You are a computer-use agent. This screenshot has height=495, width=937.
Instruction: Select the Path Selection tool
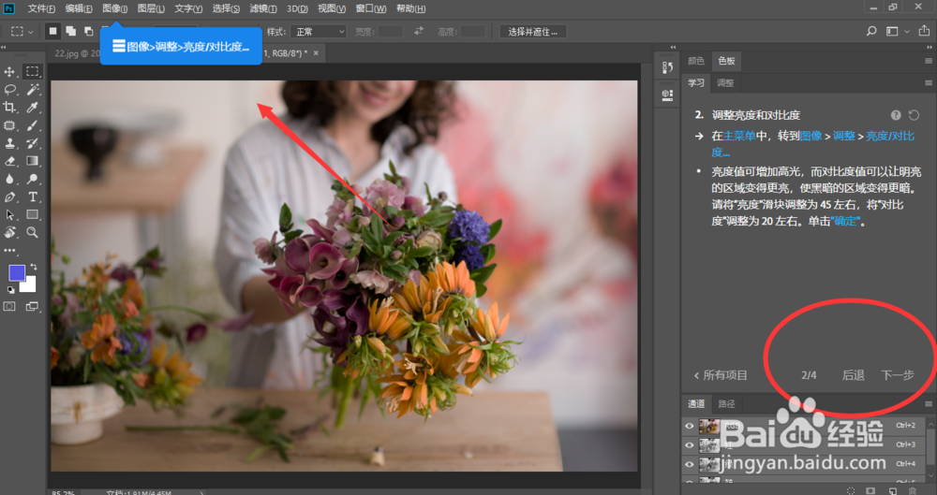[9, 215]
